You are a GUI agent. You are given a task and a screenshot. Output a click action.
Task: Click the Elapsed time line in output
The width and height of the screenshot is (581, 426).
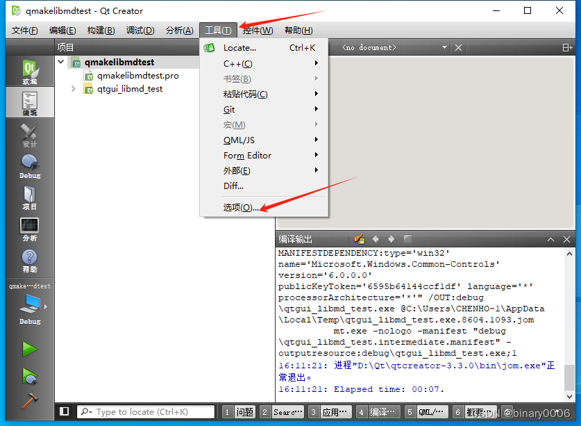pyautogui.click(x=361, y=389)
